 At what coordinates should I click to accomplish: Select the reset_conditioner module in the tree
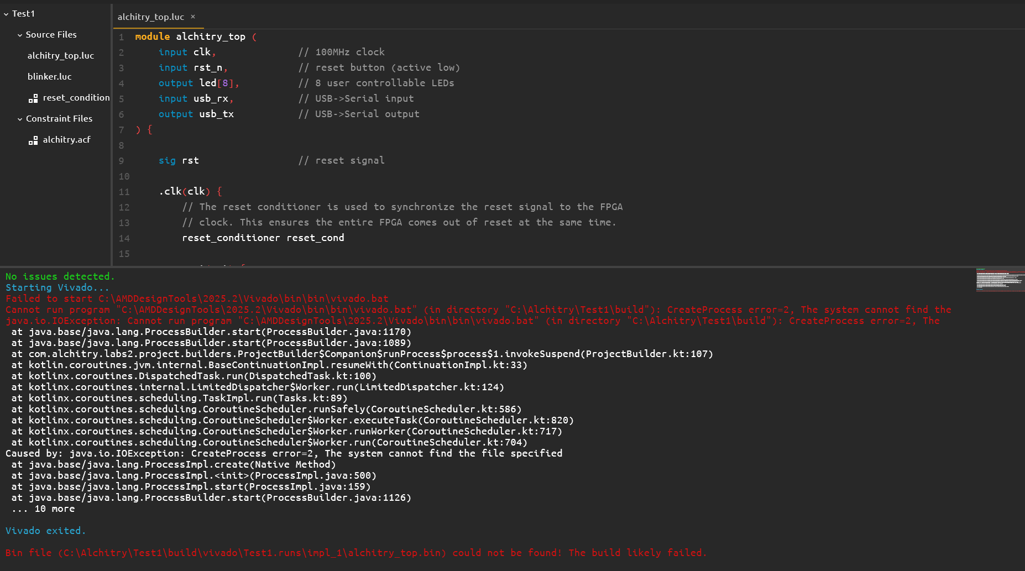click(x=76, y=97)
